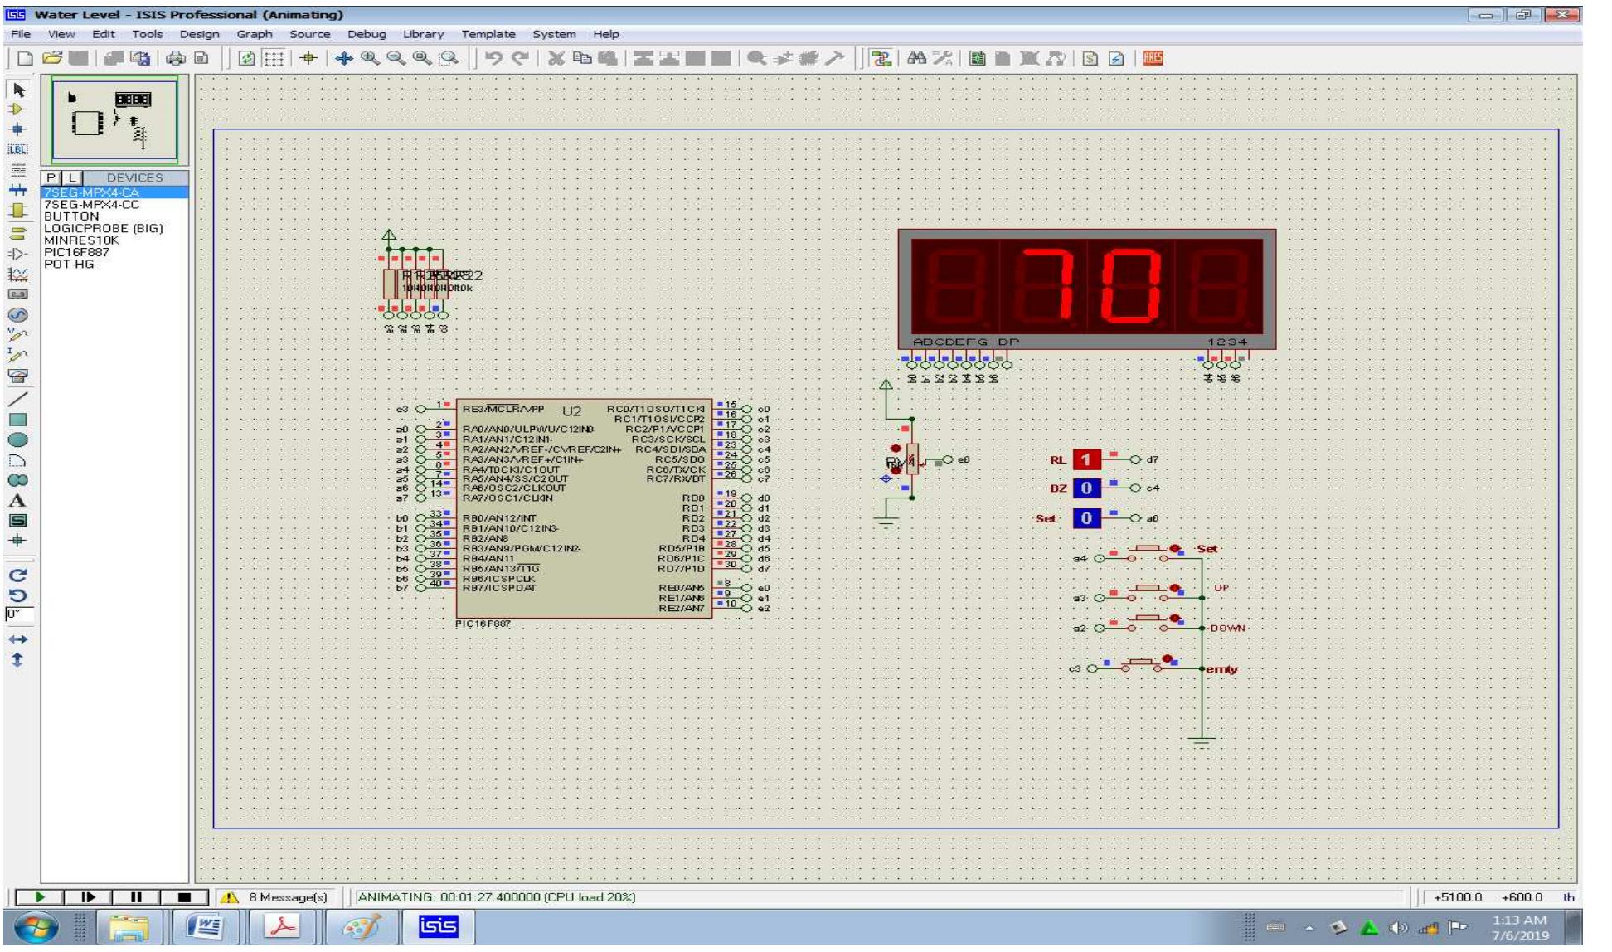The width and height of the screenshot is (1612, 952).
Task: Select the Buses Mode tool
Action: pyautogui.click(x=17, y=190)
